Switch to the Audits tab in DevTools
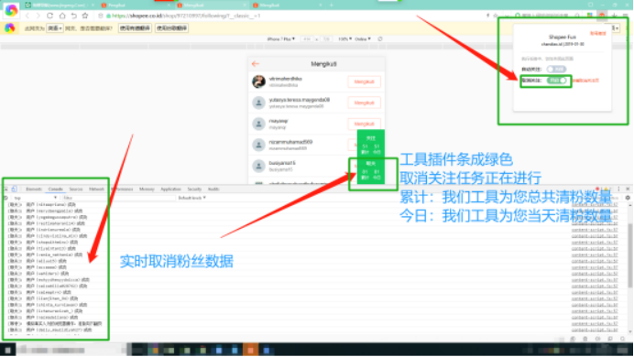The width and height of the screenshot is (634, 357). click(213, 189)
